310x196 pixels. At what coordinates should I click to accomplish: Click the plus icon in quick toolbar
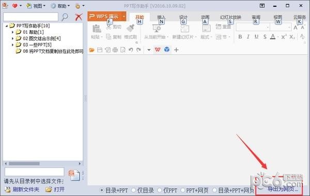click(176, 50)
